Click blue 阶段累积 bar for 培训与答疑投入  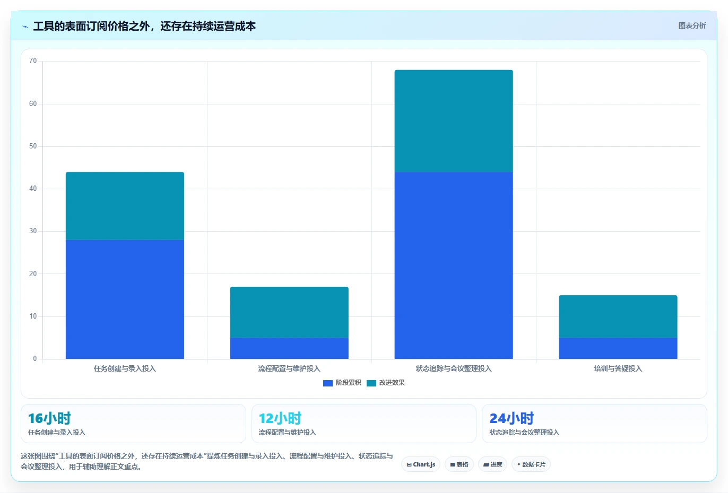pos(618,348)
